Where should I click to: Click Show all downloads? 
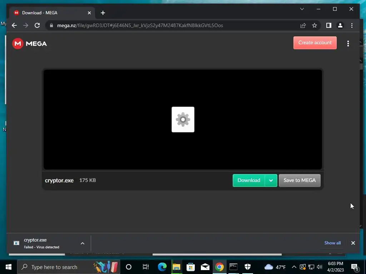point(332,243)
